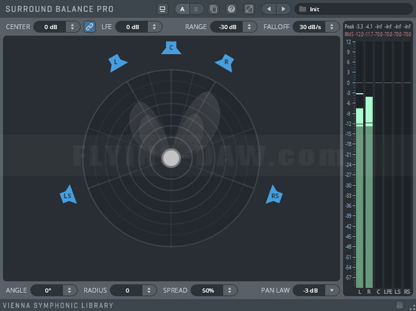Screen dimensions: 416x311
Task: Click the PAN LAW -3 dB value
Action: 310,290
